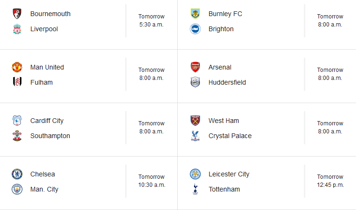Image resolution: width=356 pixels, height=210 pixels.
Task: Click the Liverpool club crest
Action: point(17,29)
